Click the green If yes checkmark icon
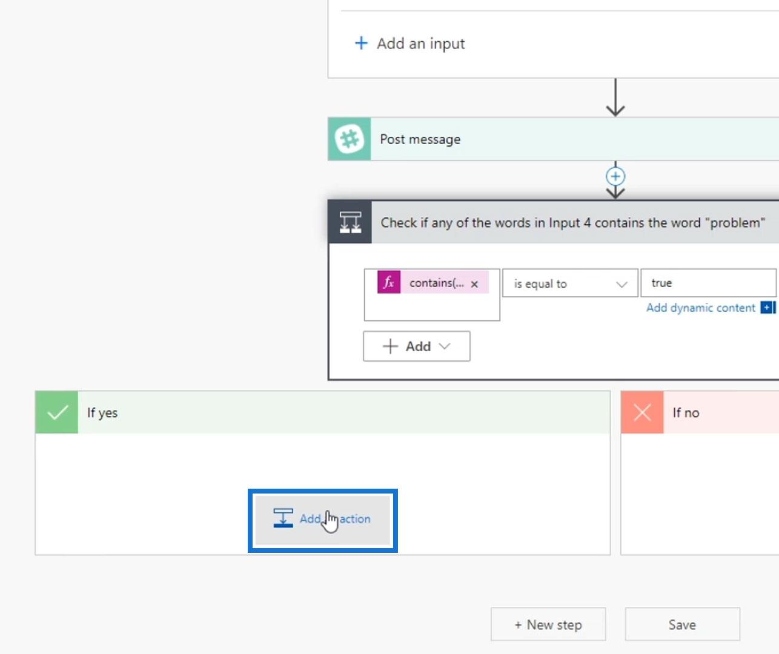The image size is (779, 654). (57, 412)
